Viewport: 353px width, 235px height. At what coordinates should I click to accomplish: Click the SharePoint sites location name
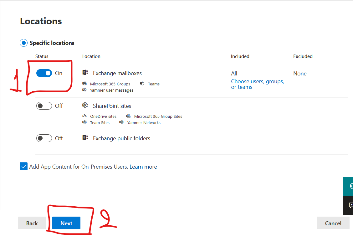click(112, 106)
